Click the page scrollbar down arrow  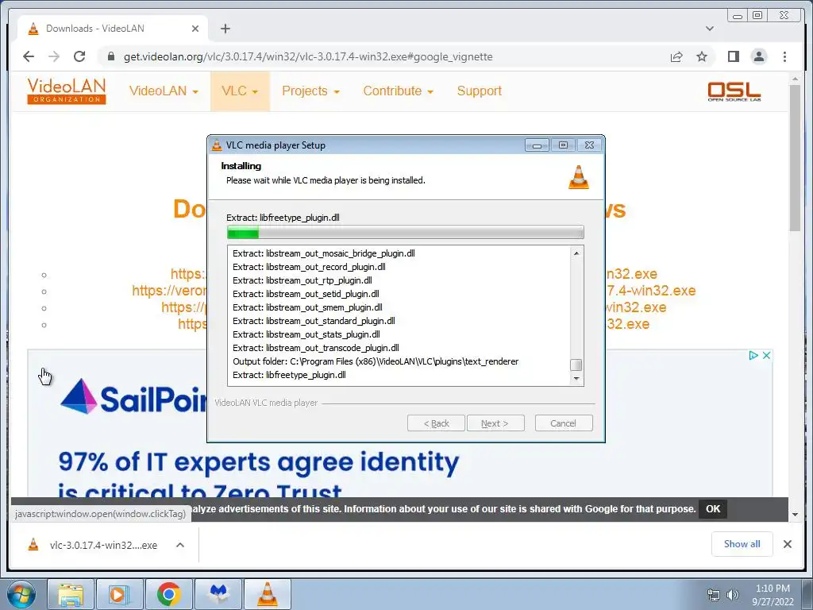coord(796,515)
